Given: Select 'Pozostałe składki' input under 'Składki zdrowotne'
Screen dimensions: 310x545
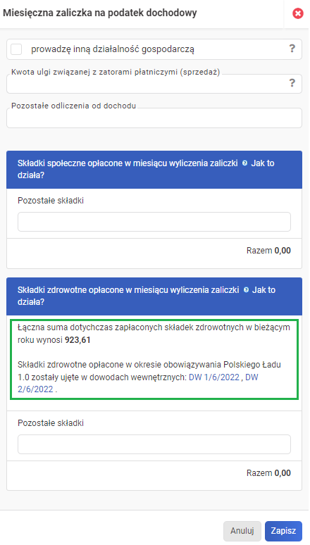Looking at the screenshot, I should pos(154,444).
